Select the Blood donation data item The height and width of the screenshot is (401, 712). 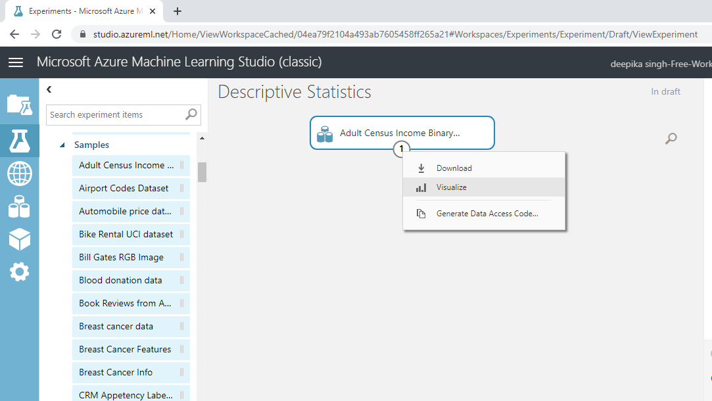pos(131,280)
